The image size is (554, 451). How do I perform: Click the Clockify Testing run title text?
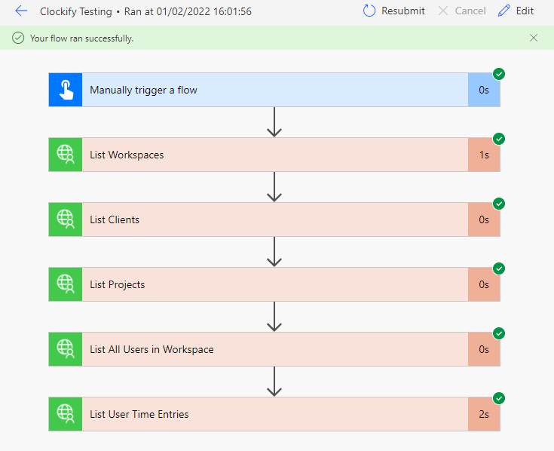pyautogui.click(x=145, y=11)
